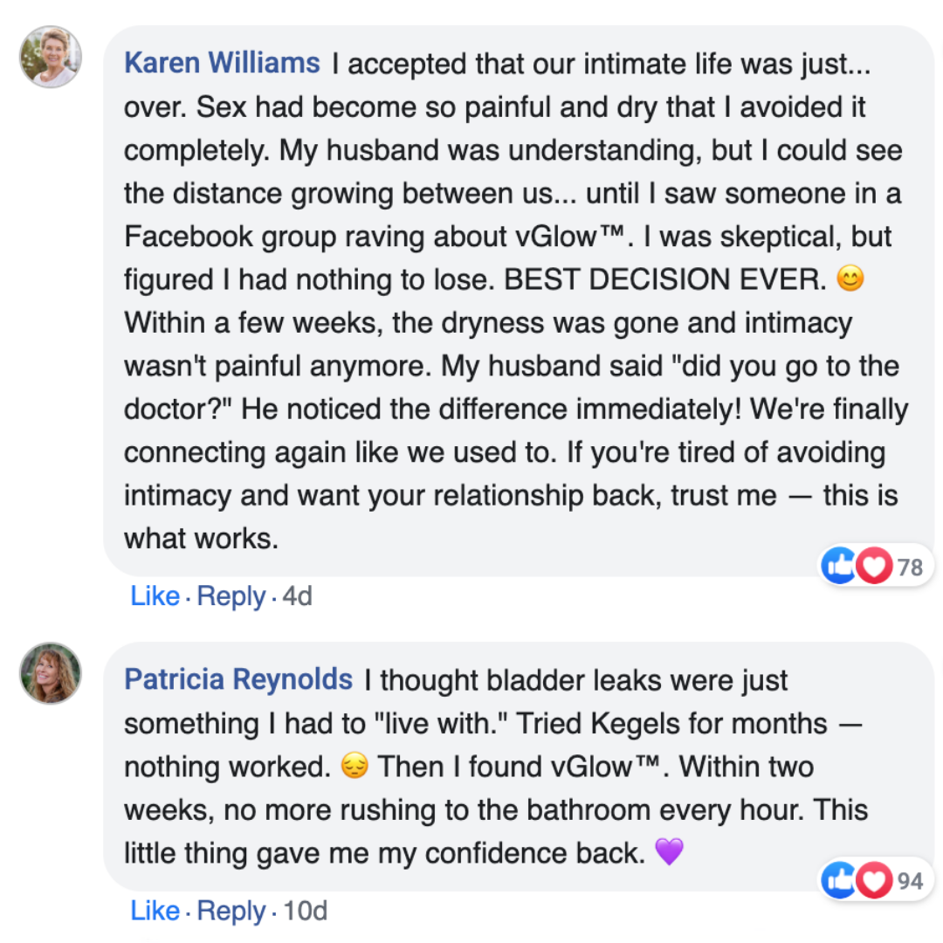Viewport: 943px width, 943px height.
Task: Reply to Patricia Reynolds' comment
Action: 231,911
